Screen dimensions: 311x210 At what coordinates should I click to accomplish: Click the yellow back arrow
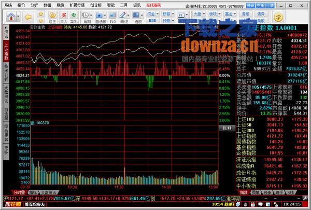pos(28,17)
